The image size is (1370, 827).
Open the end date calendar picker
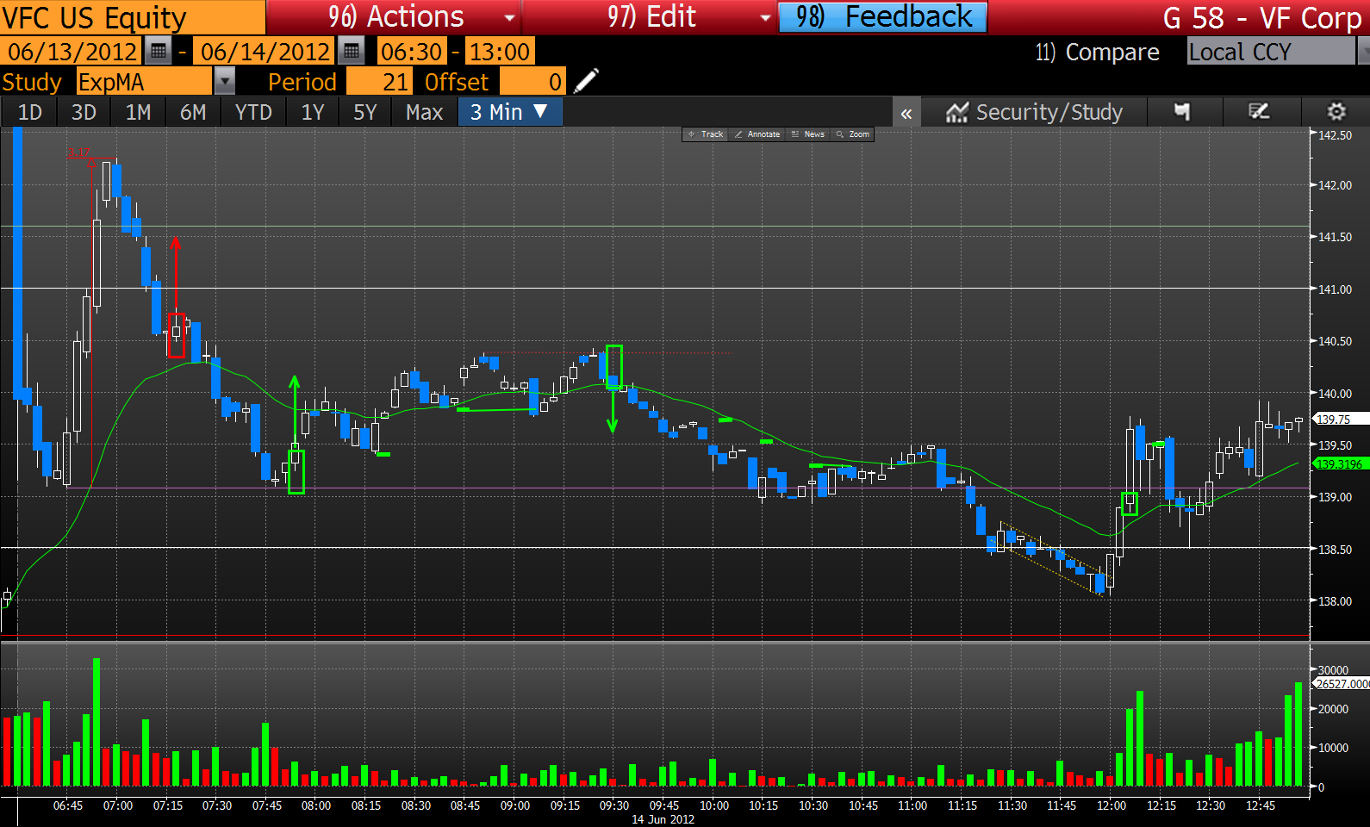pos(351,52)
